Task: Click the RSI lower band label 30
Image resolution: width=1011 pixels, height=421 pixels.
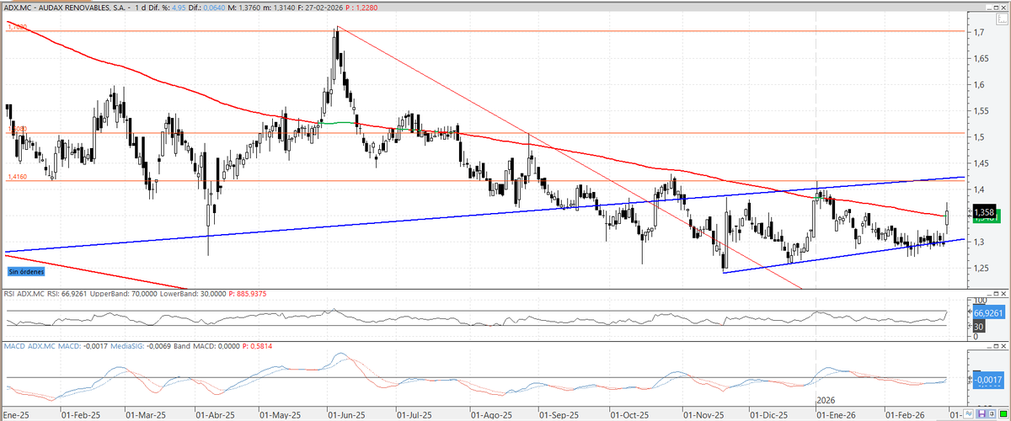Action: [979, 327]
